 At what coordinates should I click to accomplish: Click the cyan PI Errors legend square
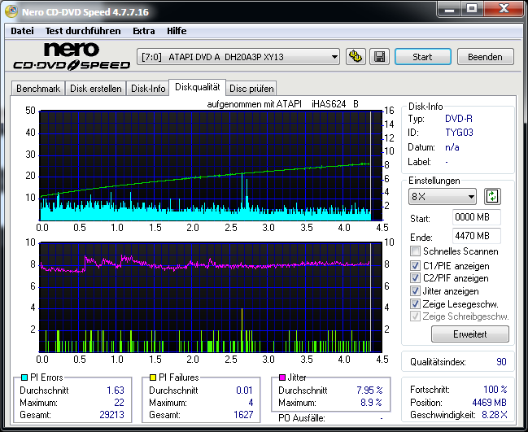coord(24,377)
